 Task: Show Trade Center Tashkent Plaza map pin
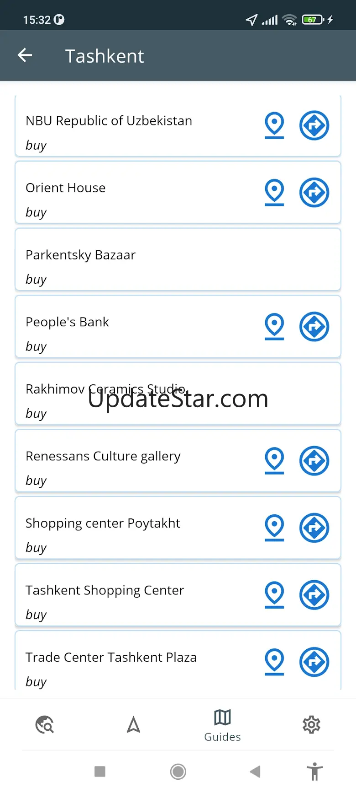[x=274, y=662]
